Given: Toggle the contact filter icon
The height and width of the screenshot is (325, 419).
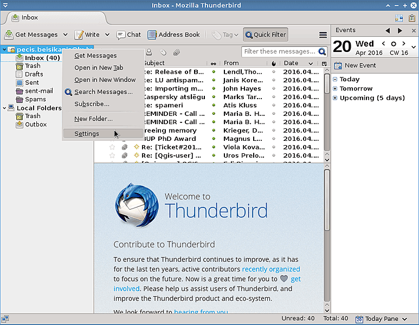Looking at the screenshot, I should (x=149, y=52).
